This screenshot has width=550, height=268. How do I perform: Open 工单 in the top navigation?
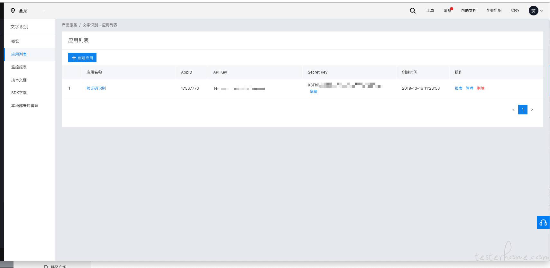click(x=430, y=11)
